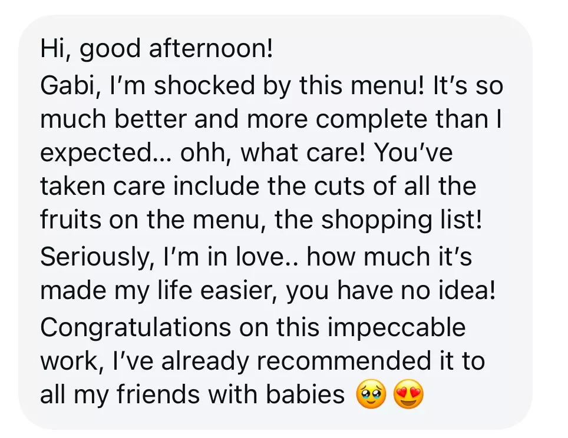
Task: Click the 'Hi, good afternoon!' greeting line
Action: 157,48
